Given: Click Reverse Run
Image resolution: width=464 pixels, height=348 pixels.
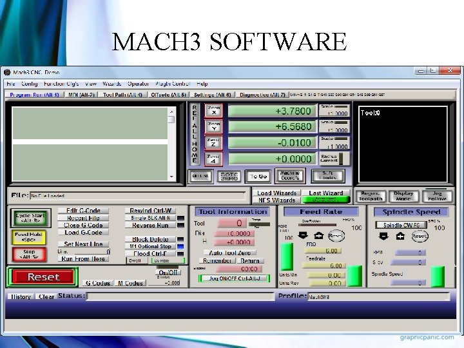Looking at the screenshot, I should click(150, 225).
